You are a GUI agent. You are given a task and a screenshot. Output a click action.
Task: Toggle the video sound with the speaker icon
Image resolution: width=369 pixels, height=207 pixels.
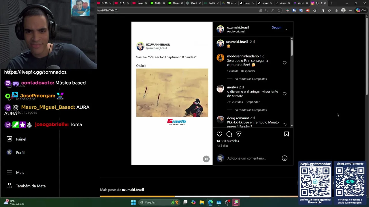(206, 159)
